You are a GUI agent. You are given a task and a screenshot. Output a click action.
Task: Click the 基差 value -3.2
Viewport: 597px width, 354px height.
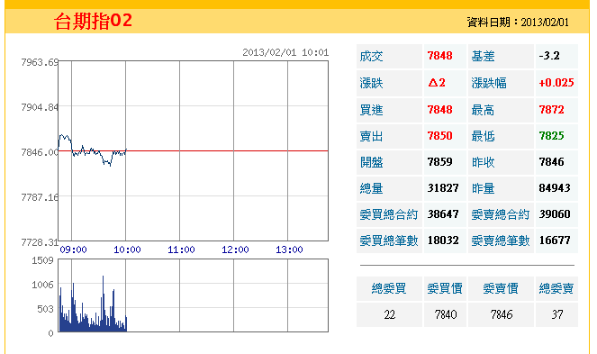549,56
